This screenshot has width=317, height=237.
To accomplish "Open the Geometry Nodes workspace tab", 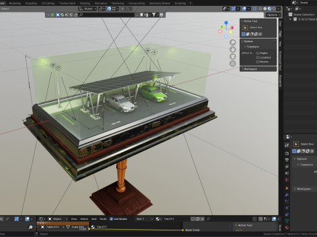I will click(160, 3).
